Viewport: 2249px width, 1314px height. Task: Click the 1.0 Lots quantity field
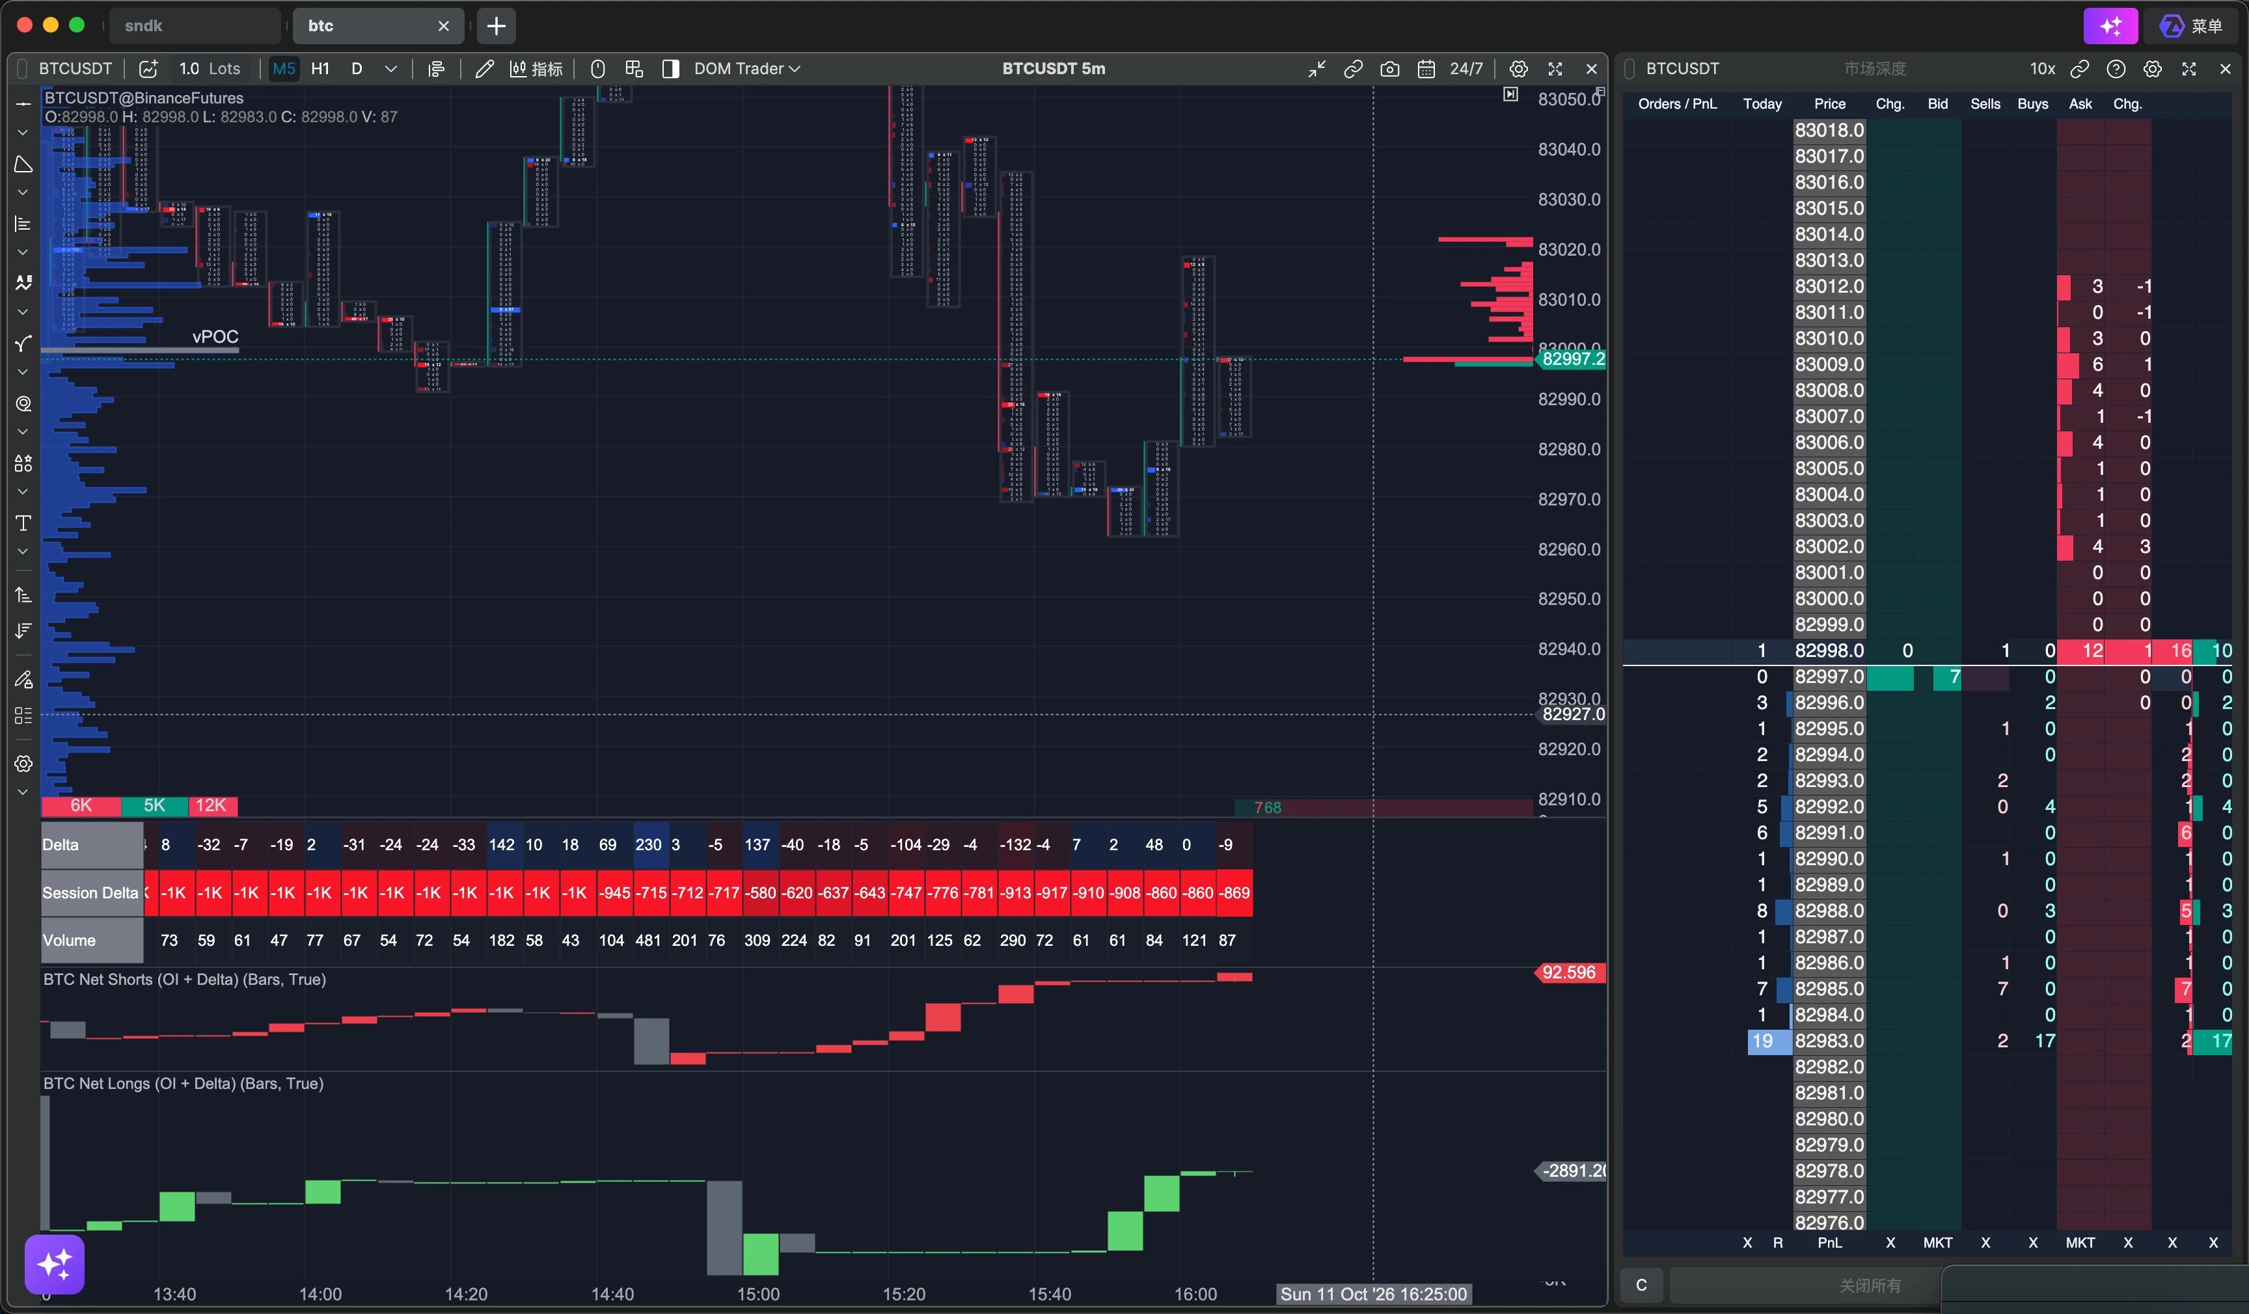pos(210,69)
